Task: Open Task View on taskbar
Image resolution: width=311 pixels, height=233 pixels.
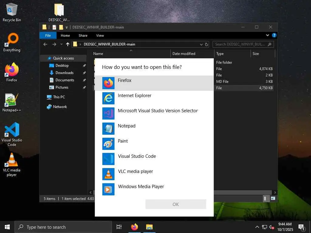Action: [x=119, y=227]
